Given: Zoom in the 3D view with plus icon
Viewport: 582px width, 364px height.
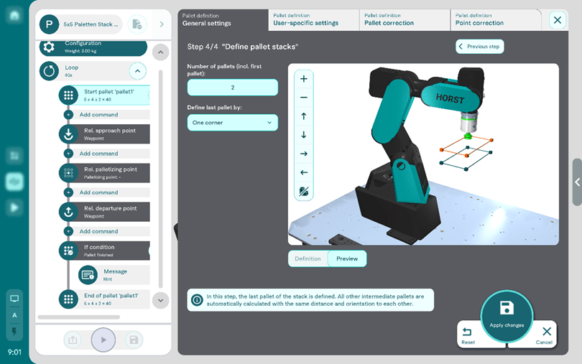Looking at the screenshot, I should coord(304,79).
